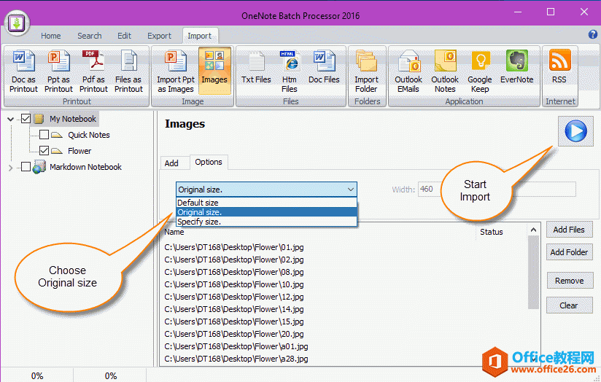The height and width of the screenshot is (382, 601).
Task: Choose 'Specify size.' from the dropdown list
Action: 199,222
